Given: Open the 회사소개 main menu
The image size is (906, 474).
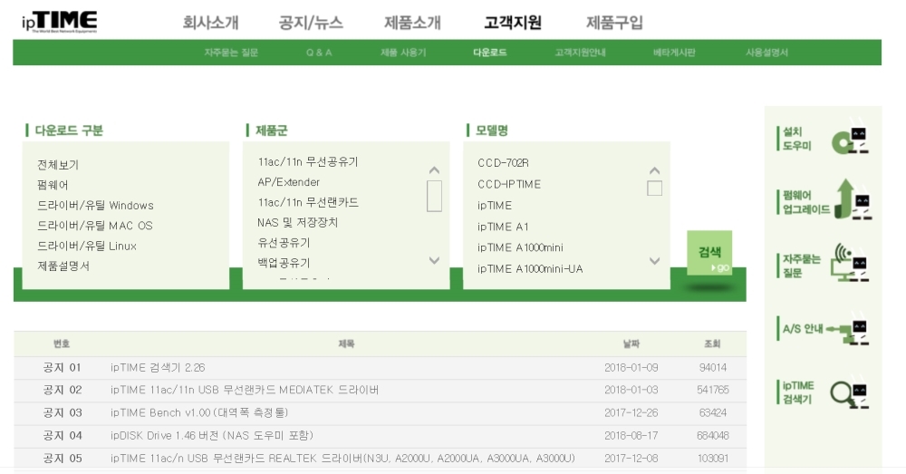Looking at the screenshot, I should 210,23.
